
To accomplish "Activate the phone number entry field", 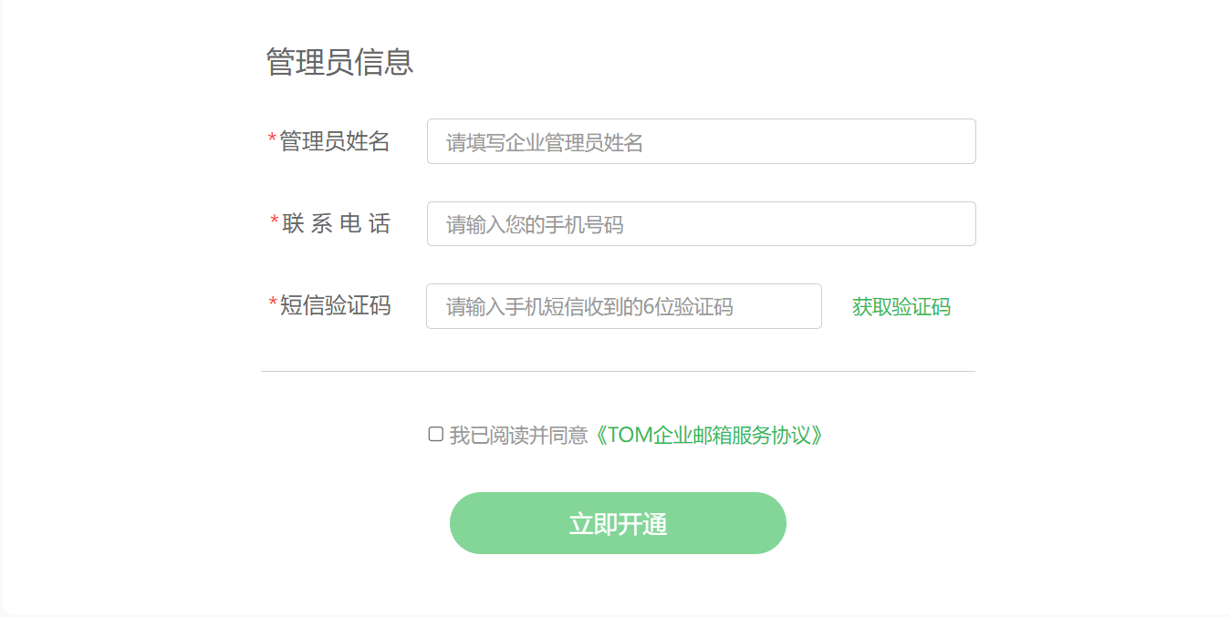I will (x=701, y=223).
